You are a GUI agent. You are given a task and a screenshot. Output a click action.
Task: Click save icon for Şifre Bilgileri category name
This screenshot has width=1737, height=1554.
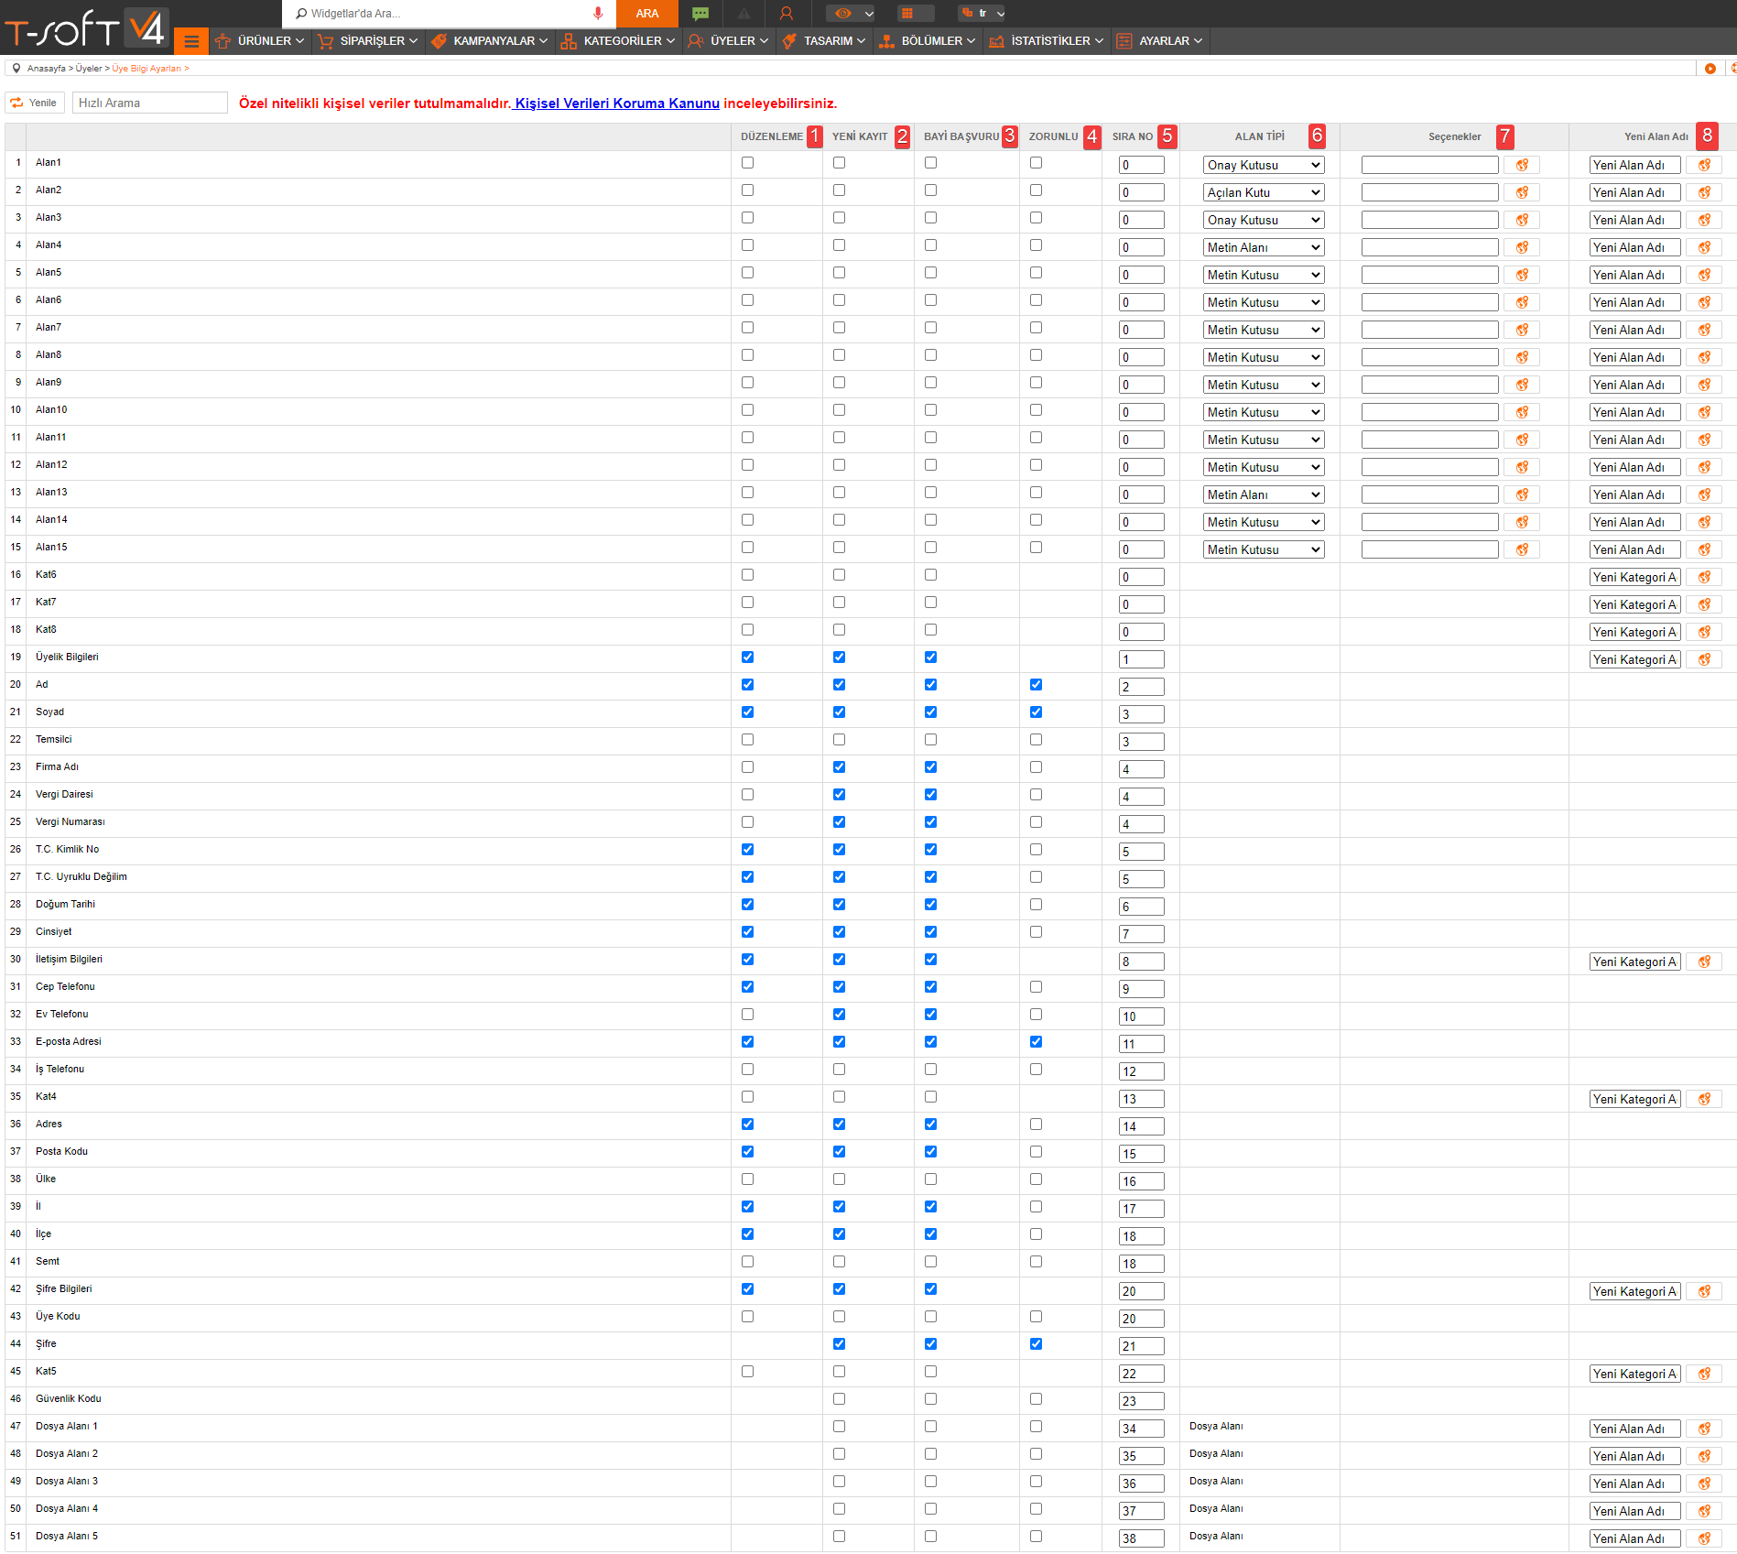(x=1704, y=1291)
